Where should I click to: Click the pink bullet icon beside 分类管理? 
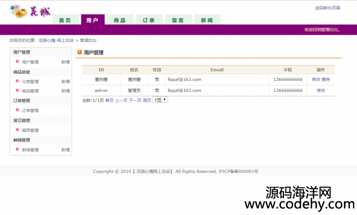point(17,81)
